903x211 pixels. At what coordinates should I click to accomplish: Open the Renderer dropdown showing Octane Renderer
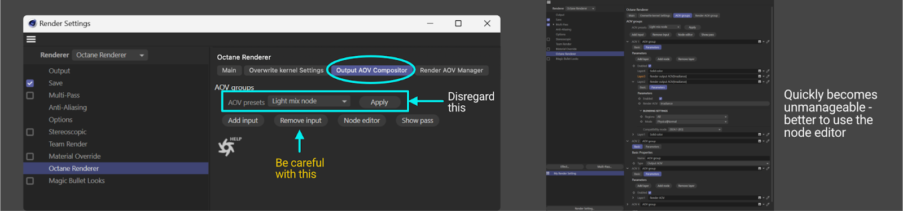tap(110, 55)
